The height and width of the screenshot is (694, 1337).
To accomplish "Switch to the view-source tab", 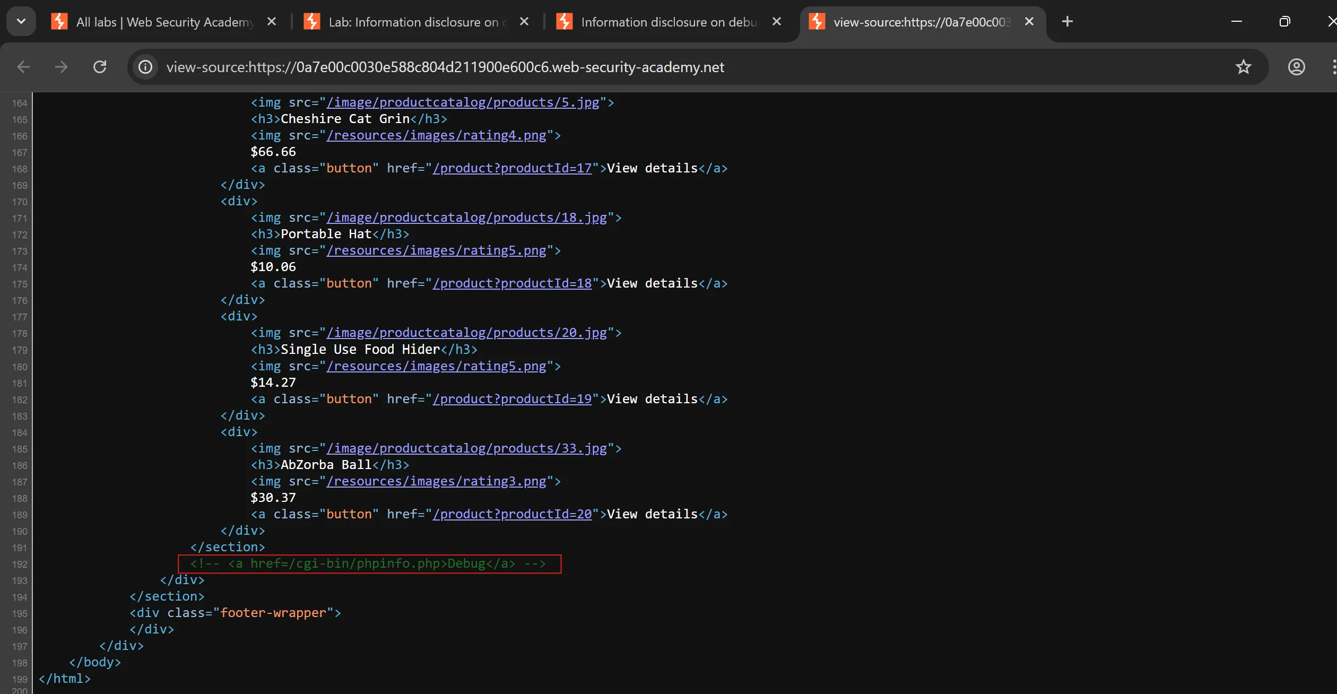I will 921,22.
